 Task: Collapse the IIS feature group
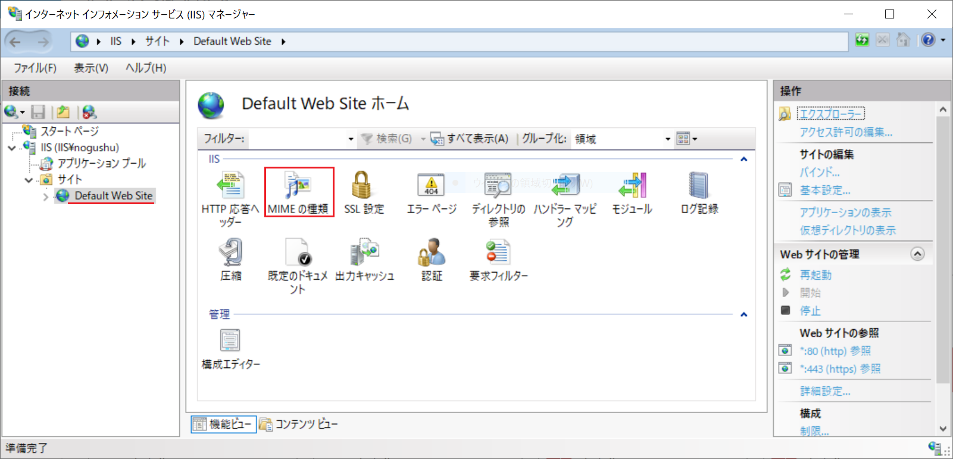(x=743, y=159)
